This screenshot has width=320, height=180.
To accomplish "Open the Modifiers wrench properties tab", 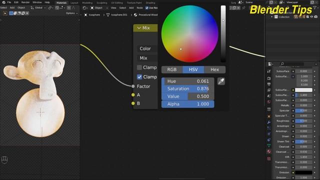I will (269, 122).
